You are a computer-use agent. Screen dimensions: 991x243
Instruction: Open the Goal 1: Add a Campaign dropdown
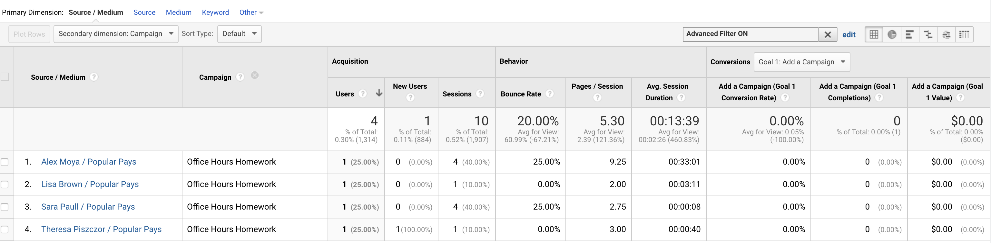coord(802,62)
